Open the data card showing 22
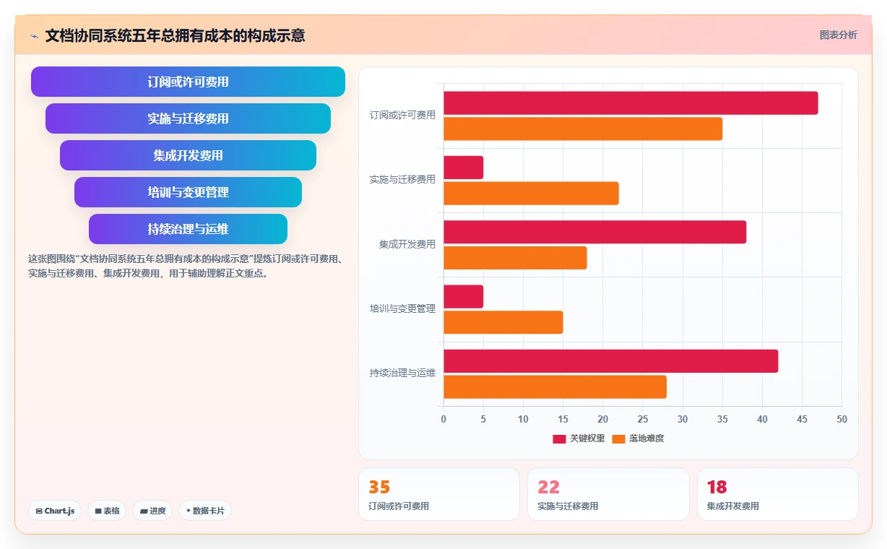887x549 pixels. click(608, 494)
